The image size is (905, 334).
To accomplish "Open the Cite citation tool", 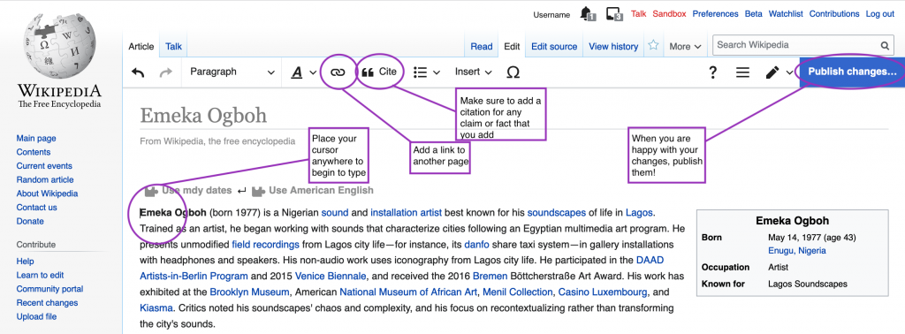I will click(x=379, y=72).
